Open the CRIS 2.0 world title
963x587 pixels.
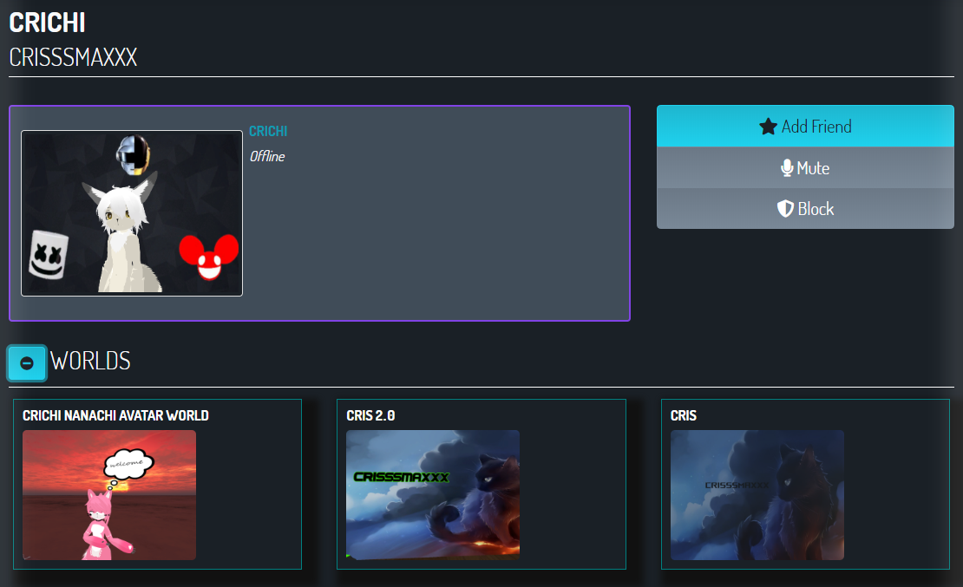(370, 415)
